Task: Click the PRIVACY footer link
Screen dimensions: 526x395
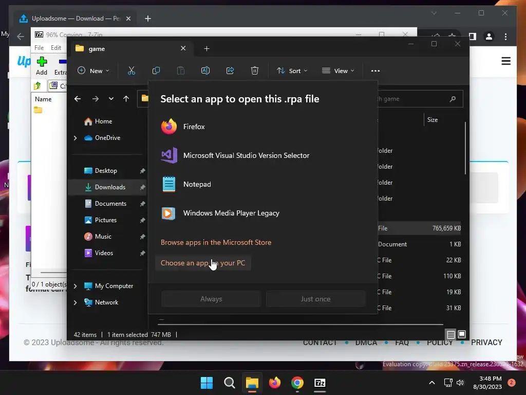Action: tap(486, 343)
